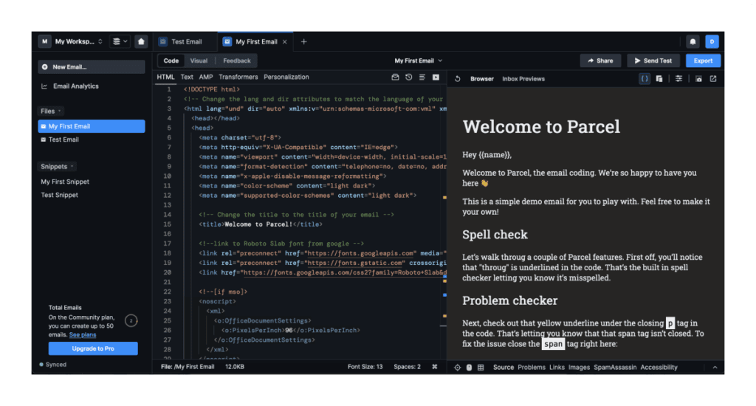The image size is (756, 406).
Task: Collapse the Files section
Action: pos(50,111)
